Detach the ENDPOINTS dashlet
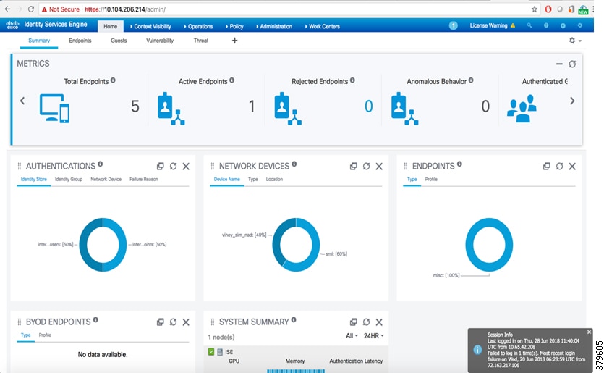The image size is (604, 373). [x=547, y=167]
